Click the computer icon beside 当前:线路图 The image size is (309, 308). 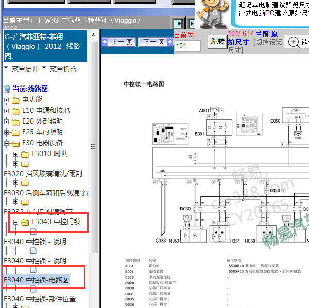(x=7, y=89)
